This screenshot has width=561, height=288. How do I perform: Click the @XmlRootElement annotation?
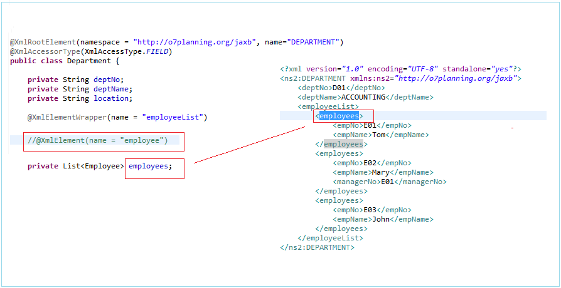click(x=41, y=43)
